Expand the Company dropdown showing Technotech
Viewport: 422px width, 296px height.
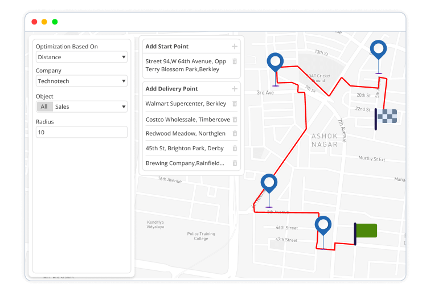[81, 81]
